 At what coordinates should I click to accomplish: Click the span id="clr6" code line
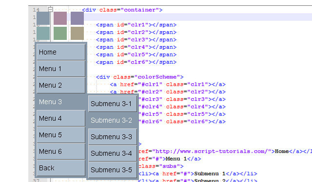pyautogui.click(x=136, y=62)
